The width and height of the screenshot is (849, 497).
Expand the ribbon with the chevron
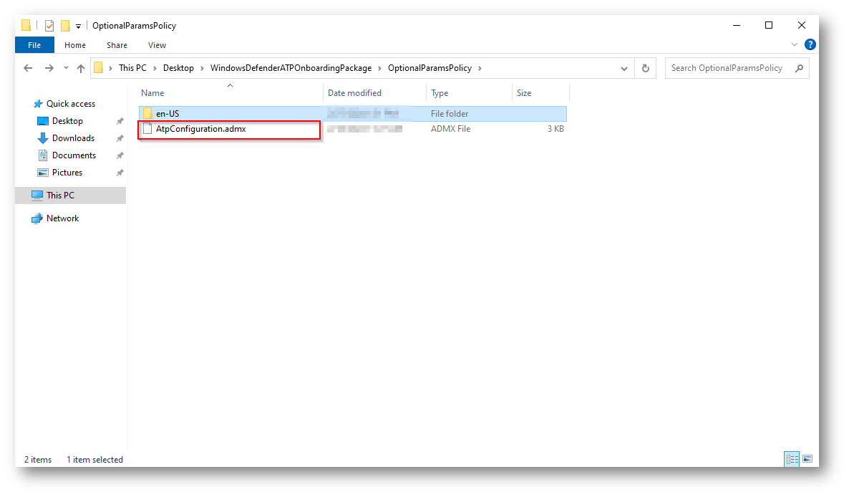[795, 44]
